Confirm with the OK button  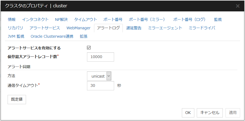[188, 113]
